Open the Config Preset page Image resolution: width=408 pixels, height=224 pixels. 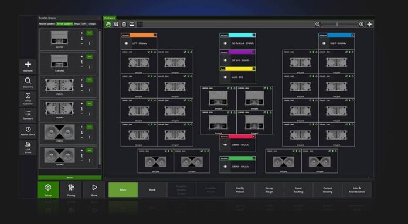point(240,189)
